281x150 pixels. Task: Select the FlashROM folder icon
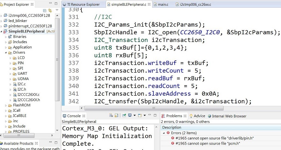tap(10, 105)
